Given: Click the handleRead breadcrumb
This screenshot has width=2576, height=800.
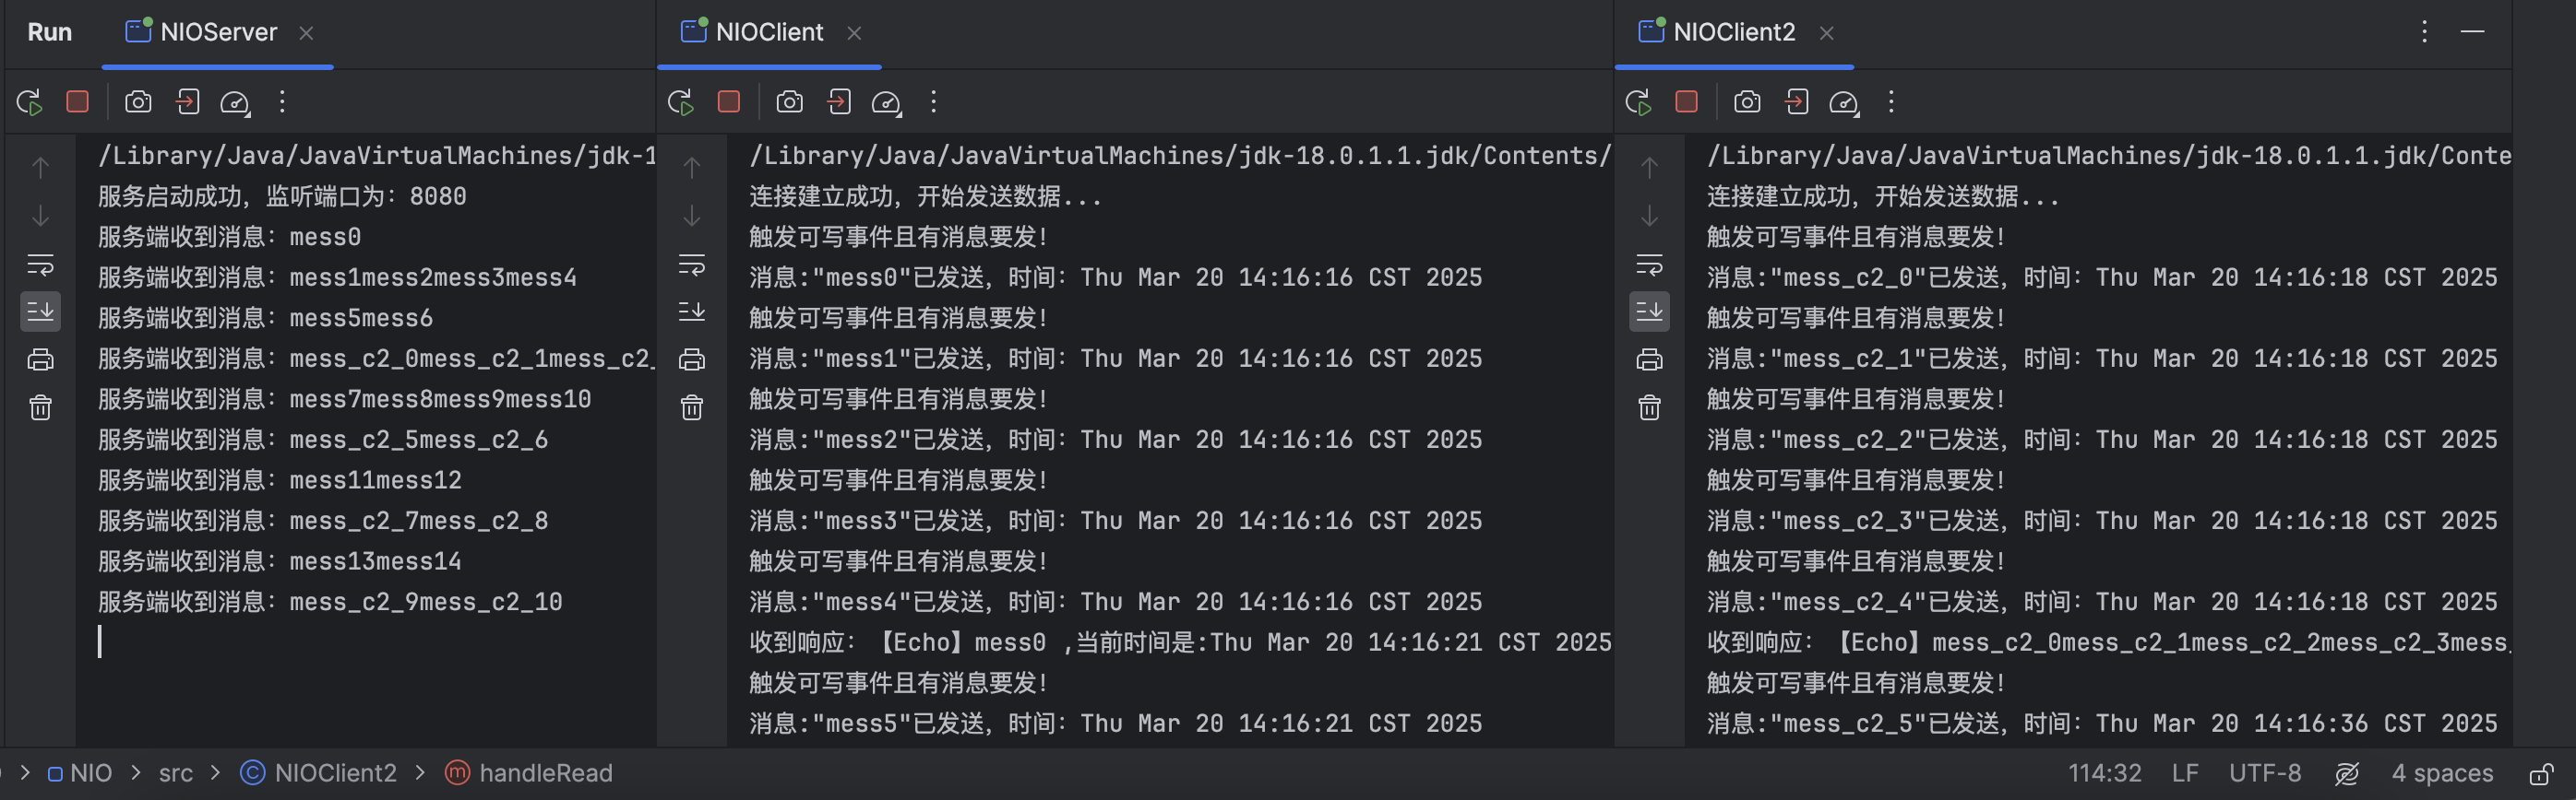Looking at the screenshot, I should (545, 773).
